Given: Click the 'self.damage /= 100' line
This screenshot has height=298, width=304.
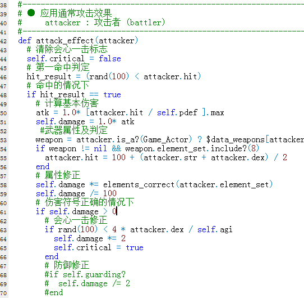Looking at the screenshot, I should coord(76,193).
